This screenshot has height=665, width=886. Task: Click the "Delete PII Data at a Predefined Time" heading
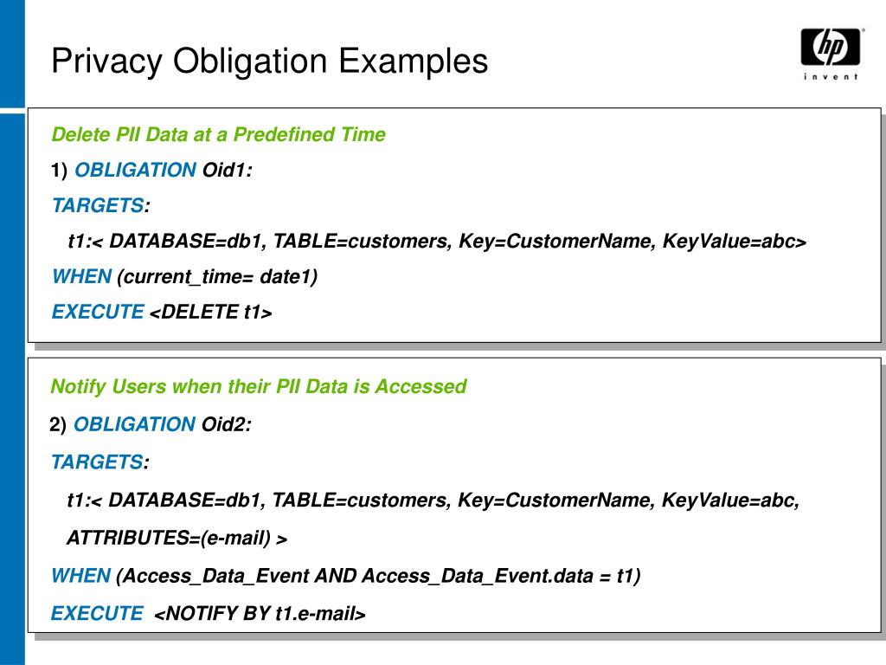[218, 134]
